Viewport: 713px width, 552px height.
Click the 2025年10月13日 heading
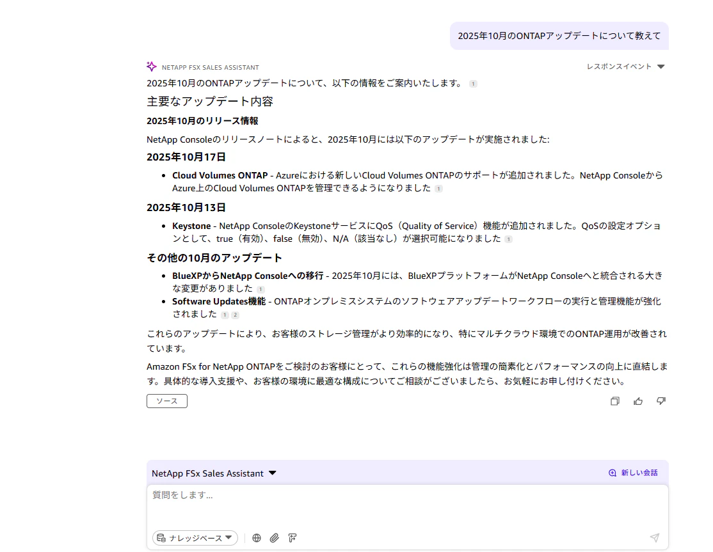tap(186, 208)
